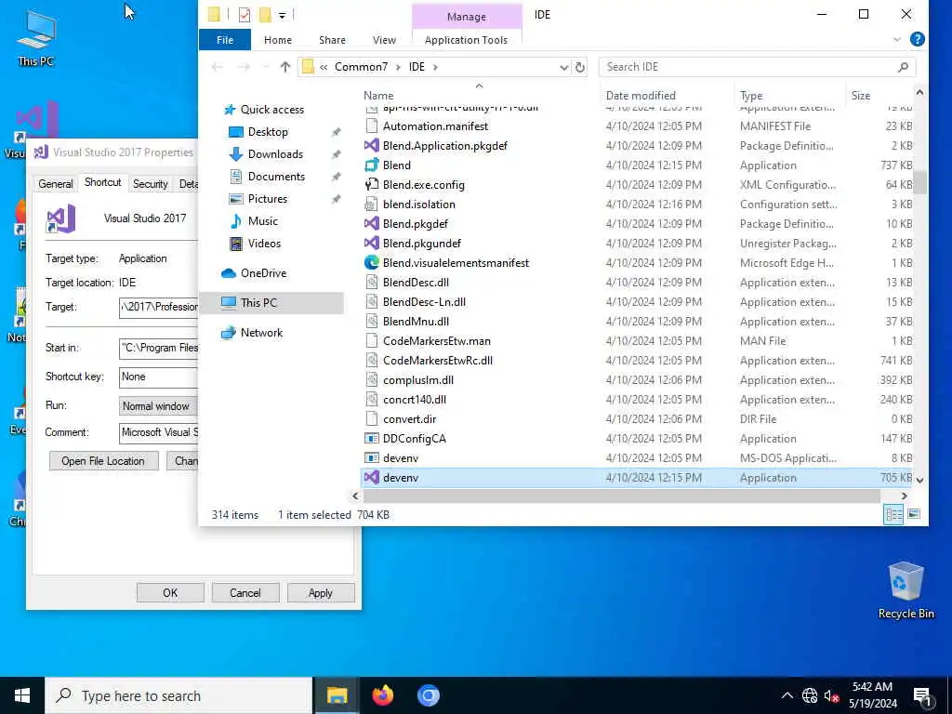This screenshot has height=714, width=952.
Task: Click the Blend.pkgdef file icon
Action: tap(372, 223)
